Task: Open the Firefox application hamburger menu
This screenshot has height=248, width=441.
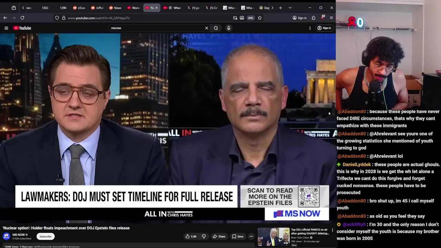Action: (x=331, y=18)
